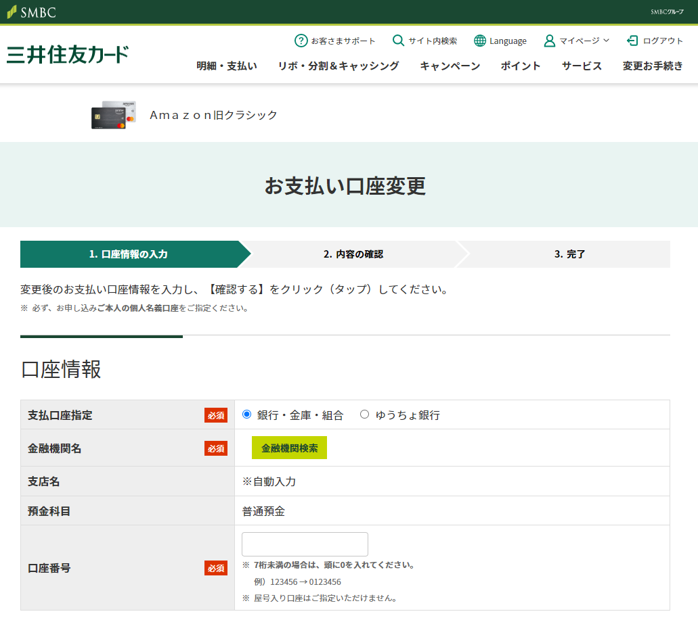The image size is (698, 618).
Task: Open the キャンペーン menu
Action: (450, 66)
